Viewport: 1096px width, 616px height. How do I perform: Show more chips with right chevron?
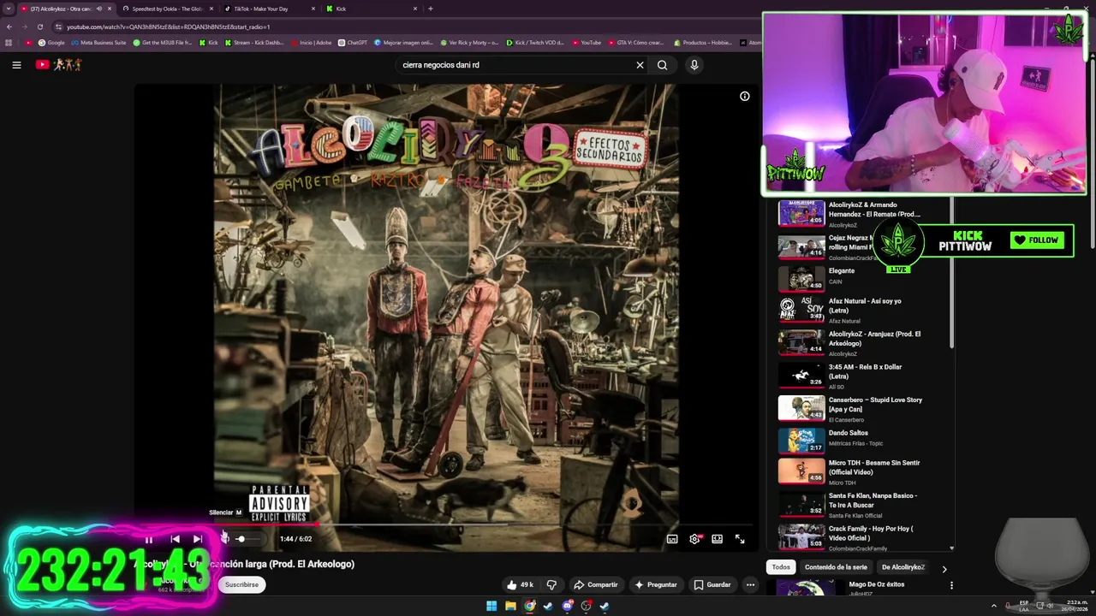click(944, 568)
